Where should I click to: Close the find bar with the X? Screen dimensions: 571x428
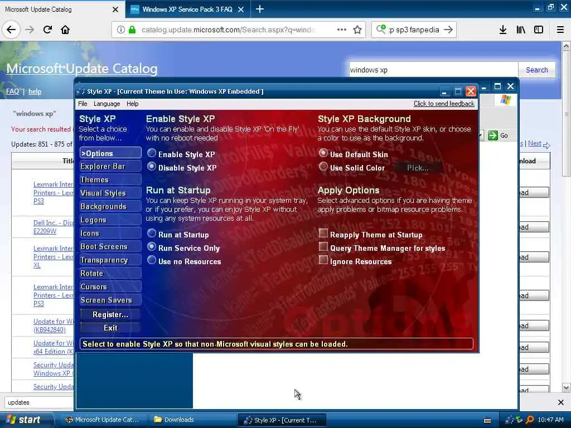pyautogui.click(x=561, y=402)
